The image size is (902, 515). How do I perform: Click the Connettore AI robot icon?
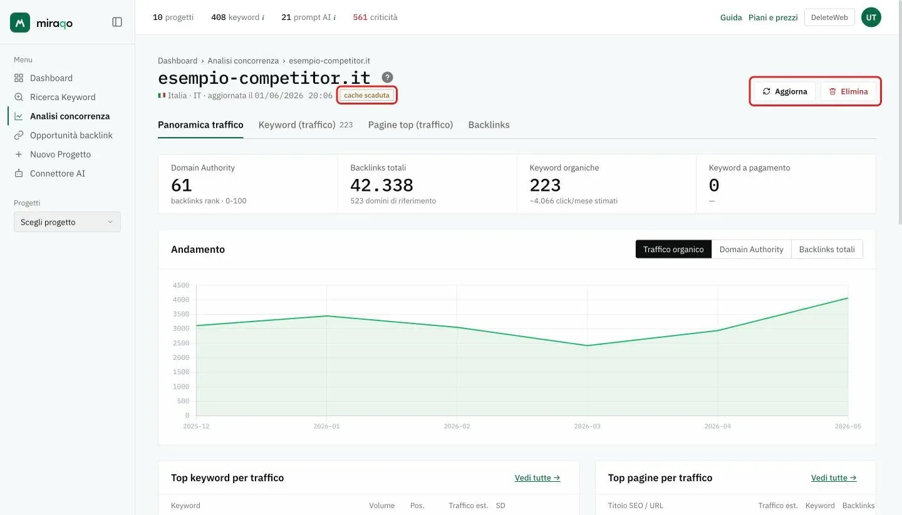click(19, 173)
